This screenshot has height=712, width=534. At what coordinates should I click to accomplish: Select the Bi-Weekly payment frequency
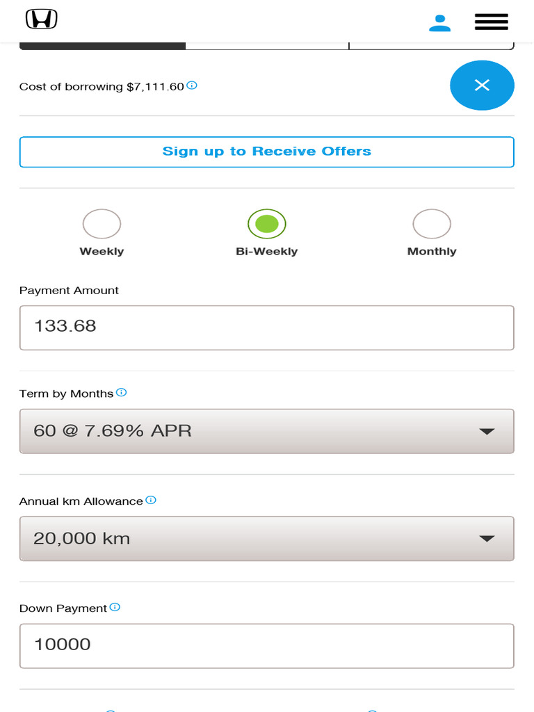coord(267,224)
